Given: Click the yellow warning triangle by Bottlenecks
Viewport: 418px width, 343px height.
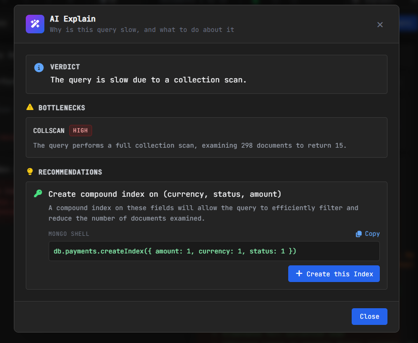Looking at the screenshot, I should point(30,107).
